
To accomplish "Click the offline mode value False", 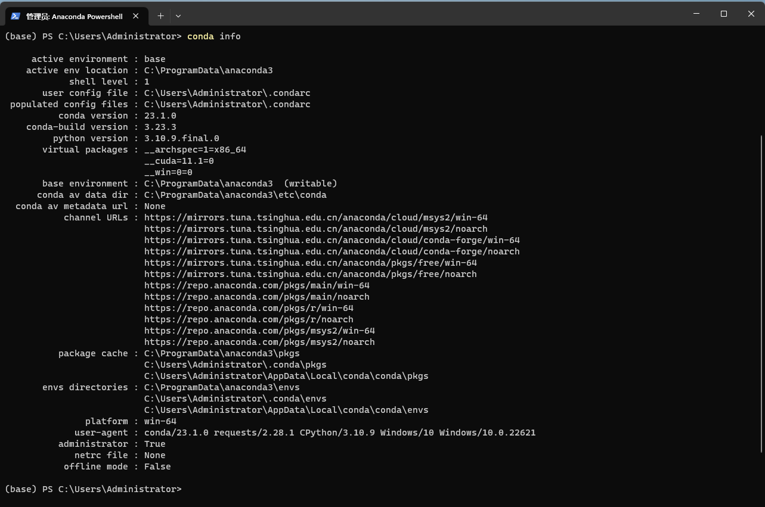I will click(x=157, y=466).
